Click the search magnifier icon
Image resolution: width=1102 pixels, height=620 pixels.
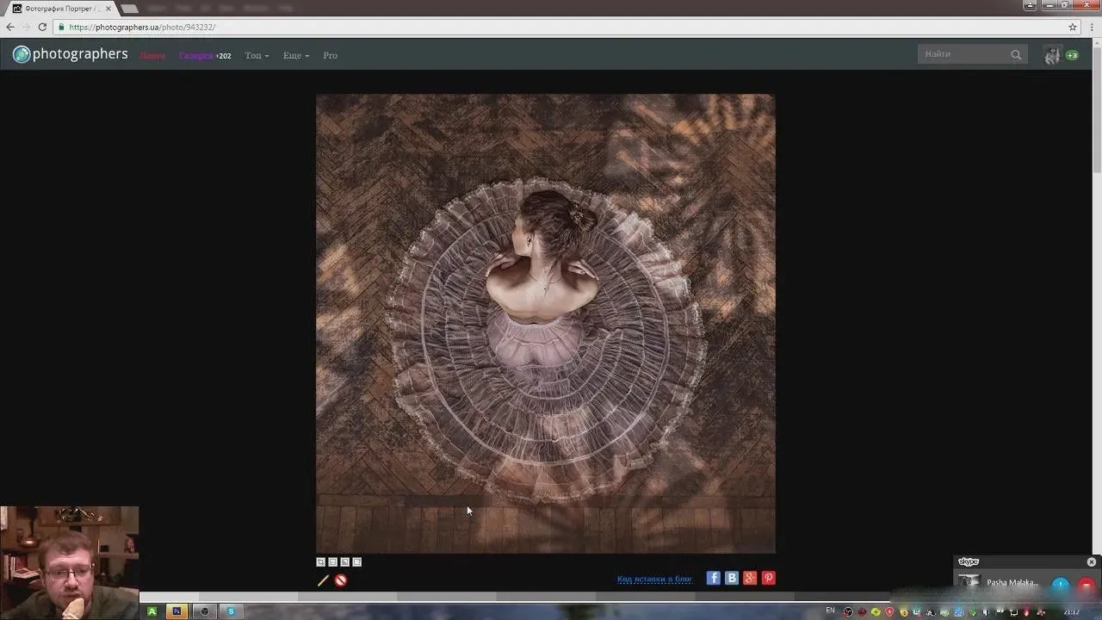point(1016,55)
